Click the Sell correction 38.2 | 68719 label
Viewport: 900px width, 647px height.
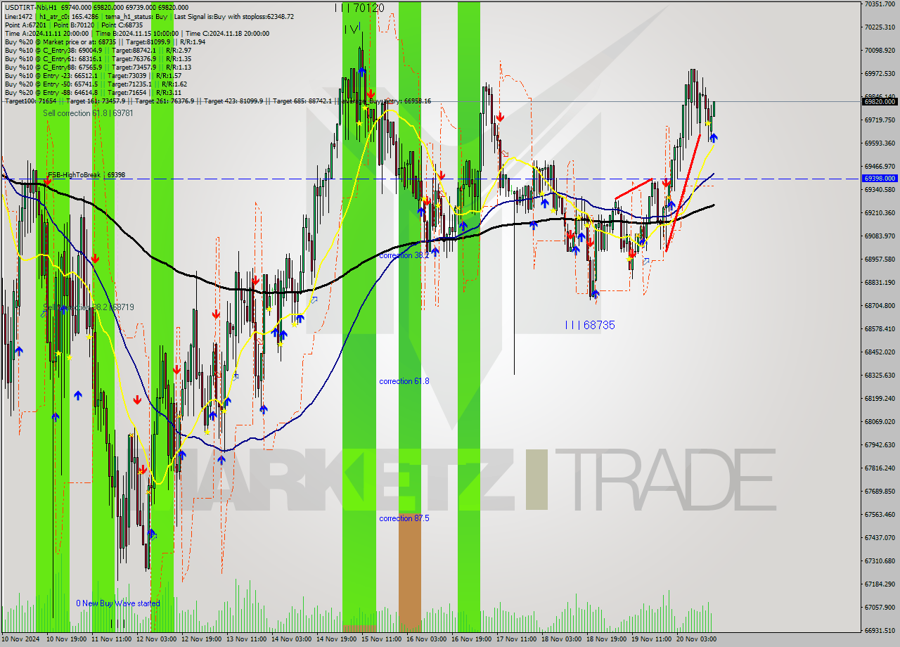[x=89, y=307]
